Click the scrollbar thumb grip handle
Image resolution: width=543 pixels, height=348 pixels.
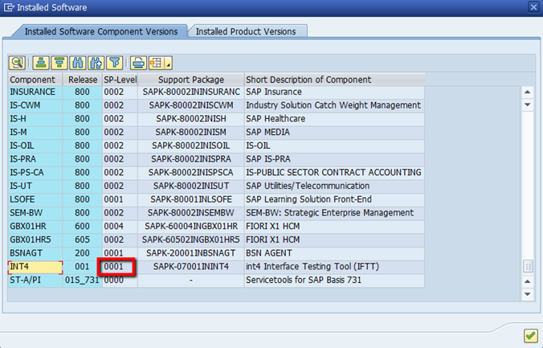point(528,267)
